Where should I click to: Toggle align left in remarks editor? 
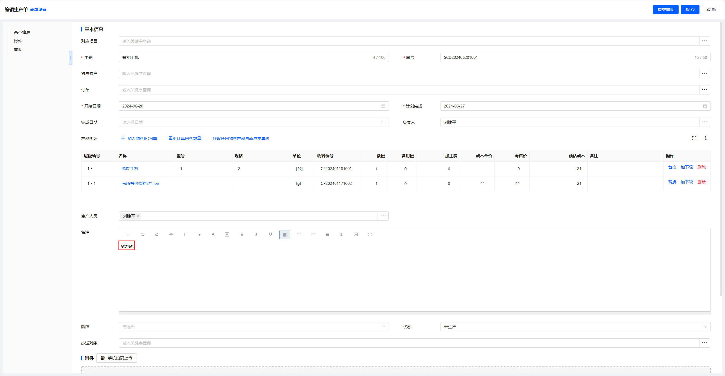tap(285, 235)
